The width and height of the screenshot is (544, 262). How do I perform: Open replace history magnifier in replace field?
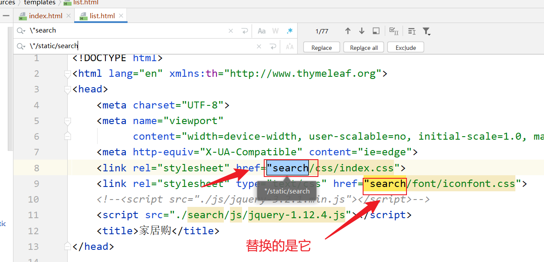[x=21, y=46]
